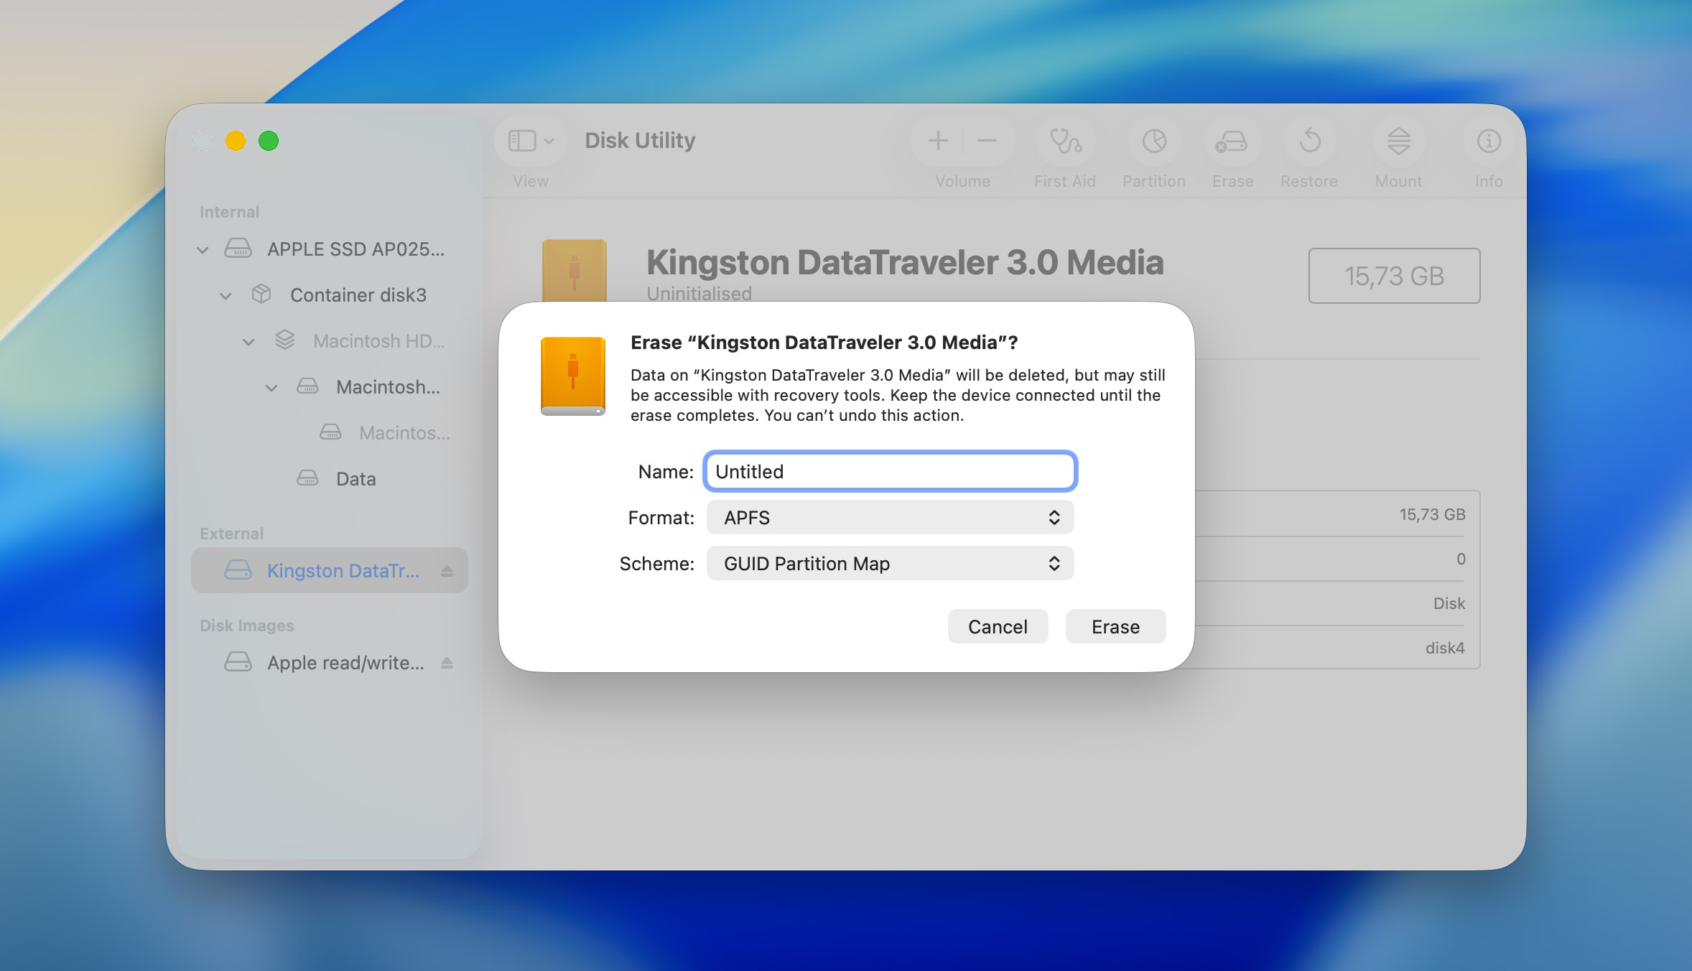1692x971 pixels.
Task: Collapse the Container disk3 row
Action: pos(226,296)
